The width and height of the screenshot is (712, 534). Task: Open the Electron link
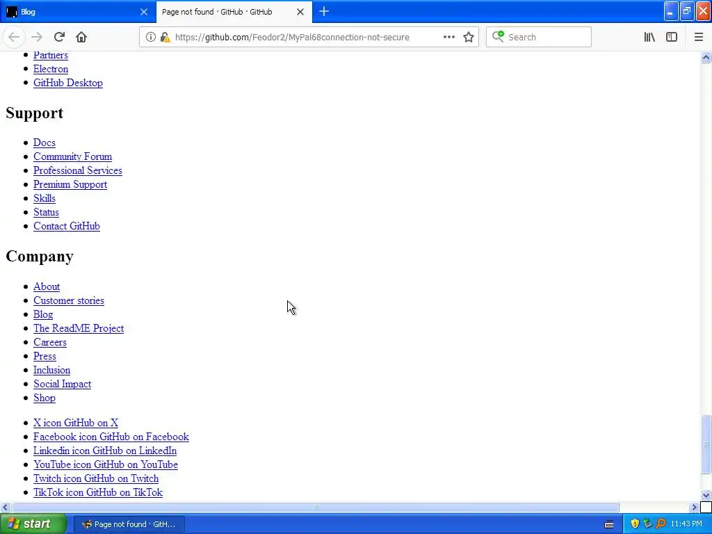[51, 69]
